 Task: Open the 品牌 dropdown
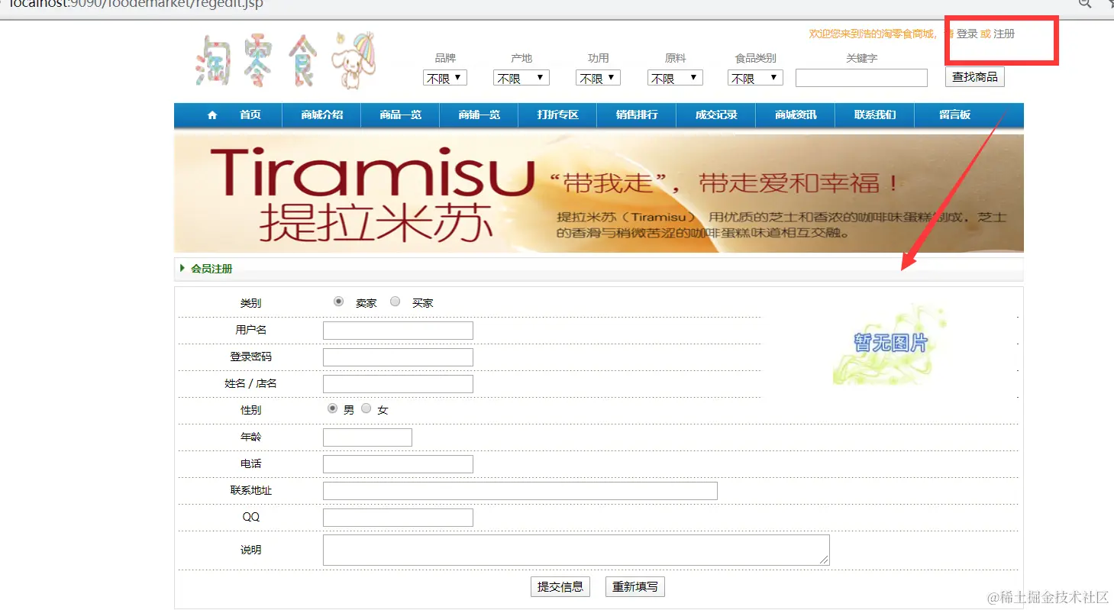click(x=445, y=78)
